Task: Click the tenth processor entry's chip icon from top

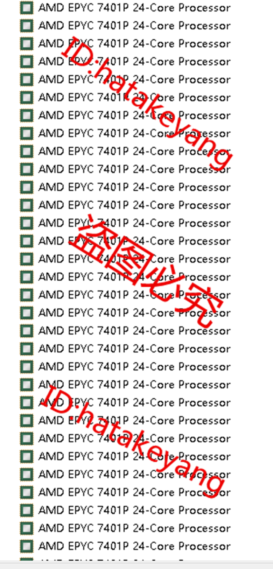Action: point(27,169)
